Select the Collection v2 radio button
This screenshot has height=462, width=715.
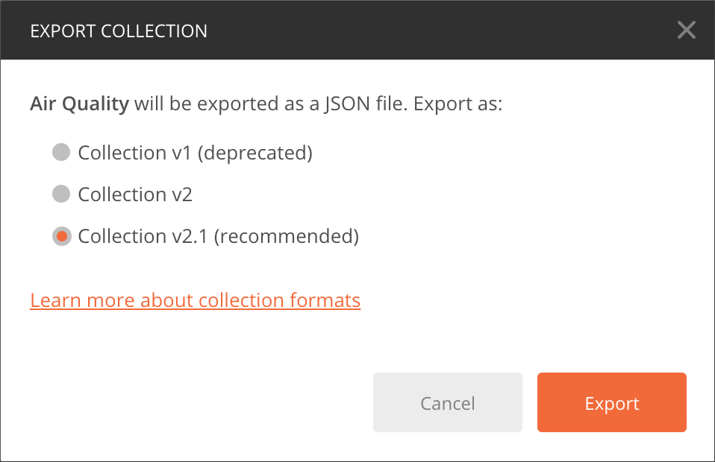point(61,194)
